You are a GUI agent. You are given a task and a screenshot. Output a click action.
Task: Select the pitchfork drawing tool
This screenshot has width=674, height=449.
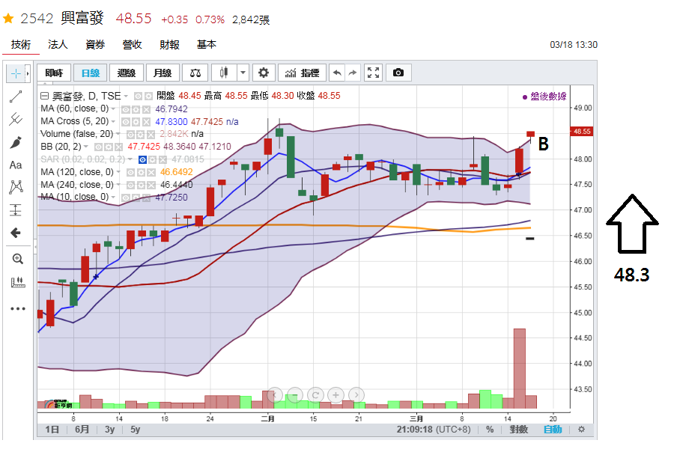click(x=16, y=119)
